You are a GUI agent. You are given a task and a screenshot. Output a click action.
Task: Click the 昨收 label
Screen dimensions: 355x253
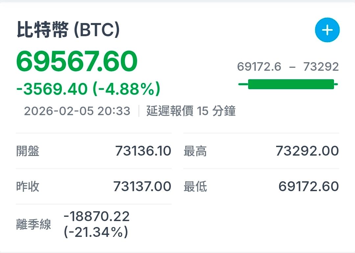click(x=28, y=187)
